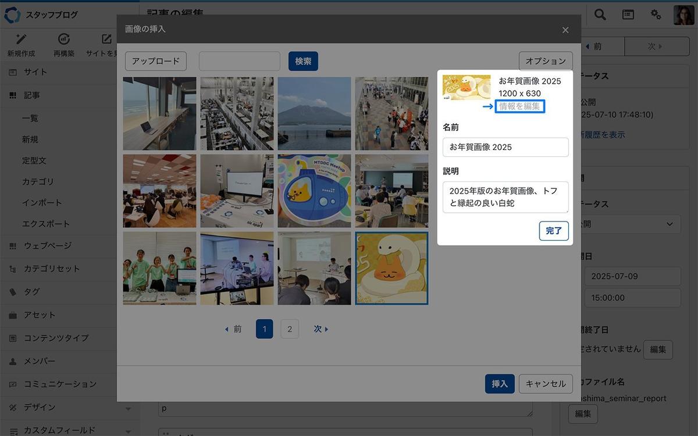Select the Sakurajima volcano thumbnail
The width and height of the screenshot is (698, 436).
tap(314, 113)
